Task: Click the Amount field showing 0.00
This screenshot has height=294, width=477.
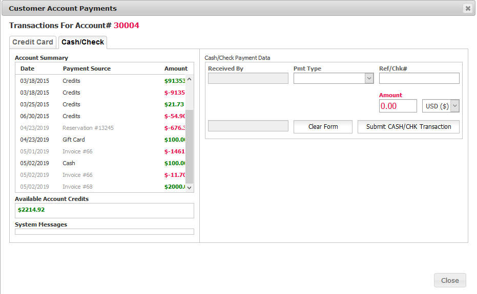Action: click(398, 106)
